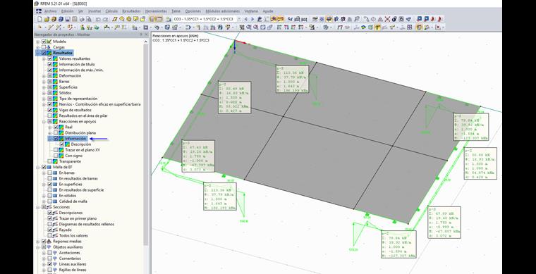Open the Archivo menu
The image size is (536, 274).
50,11
